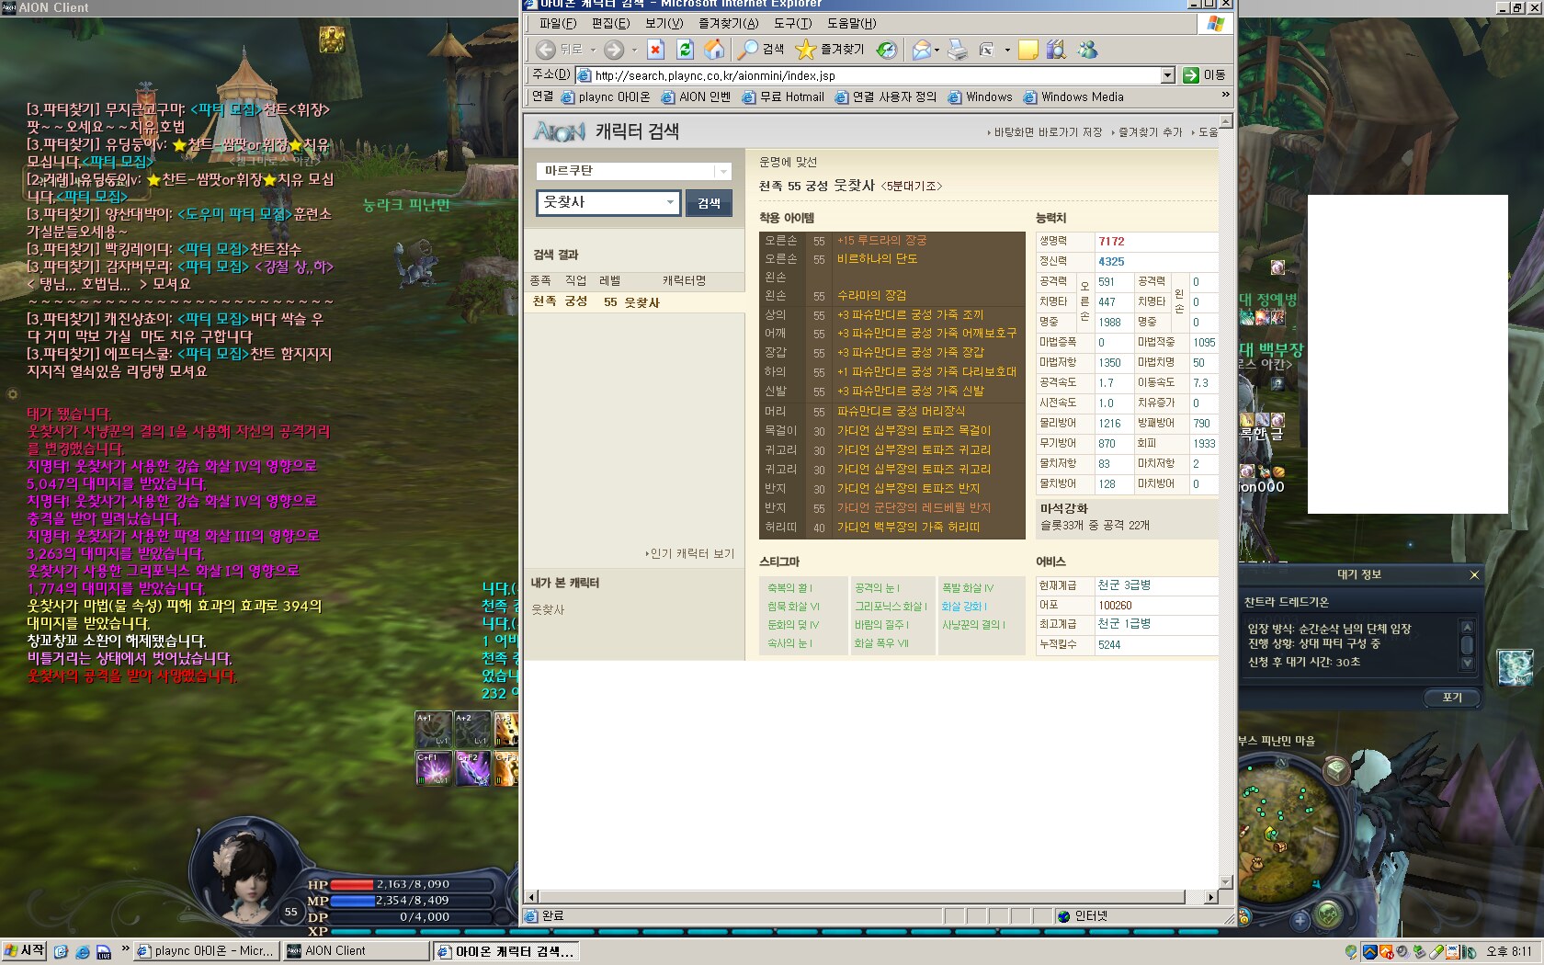Open the History icon in the toolbar
Viewport: 1544px width, 965px height.
[x=886, y=50]
